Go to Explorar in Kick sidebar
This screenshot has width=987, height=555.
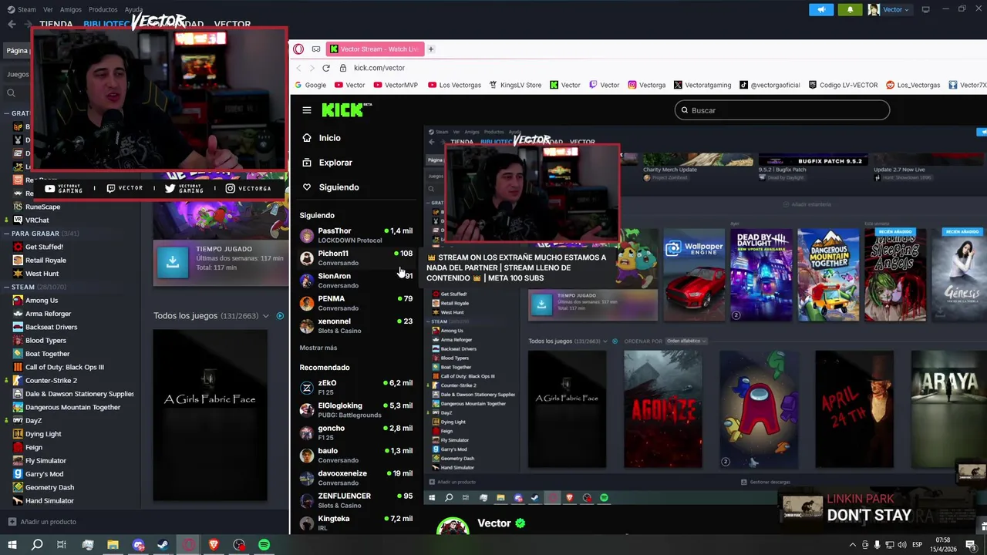click(335, 163)
